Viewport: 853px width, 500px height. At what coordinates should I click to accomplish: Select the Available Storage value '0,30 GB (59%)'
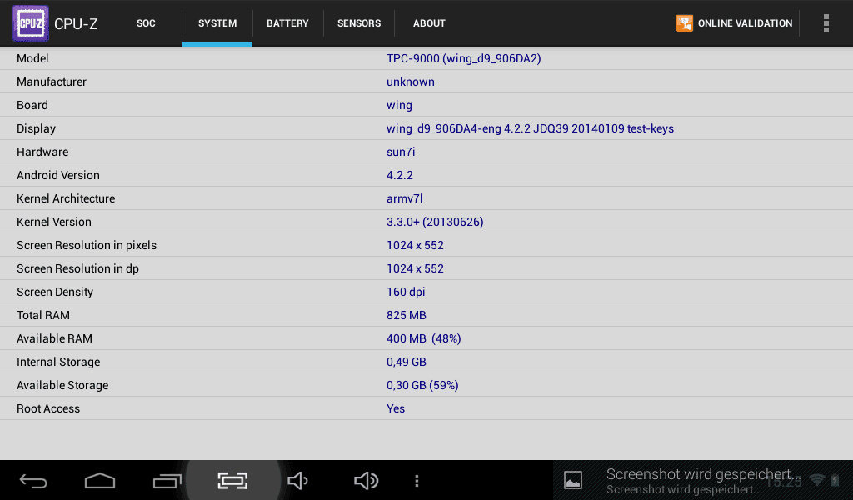pyautogui.click(x=422, y=385)
